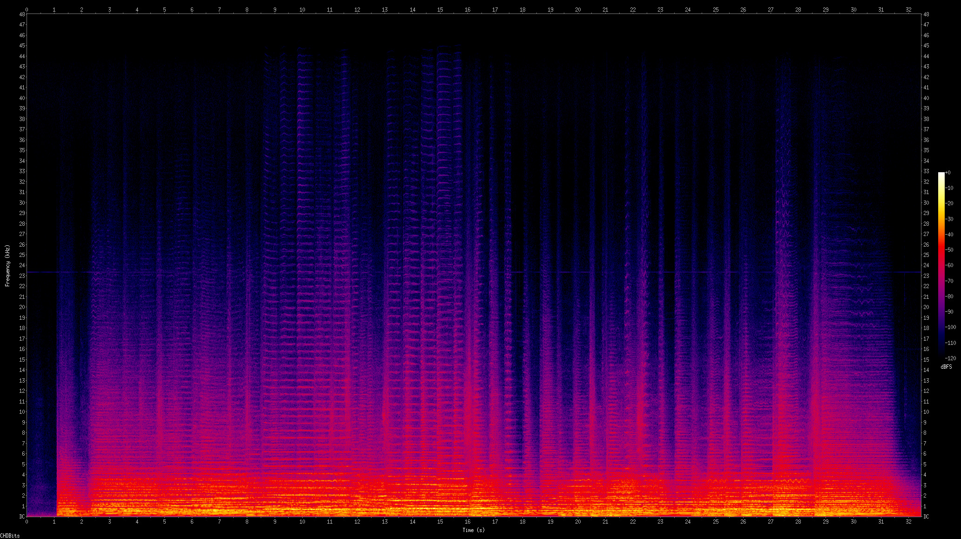Click the 16 second tick on bottom axis

click(x=467, y=522)
